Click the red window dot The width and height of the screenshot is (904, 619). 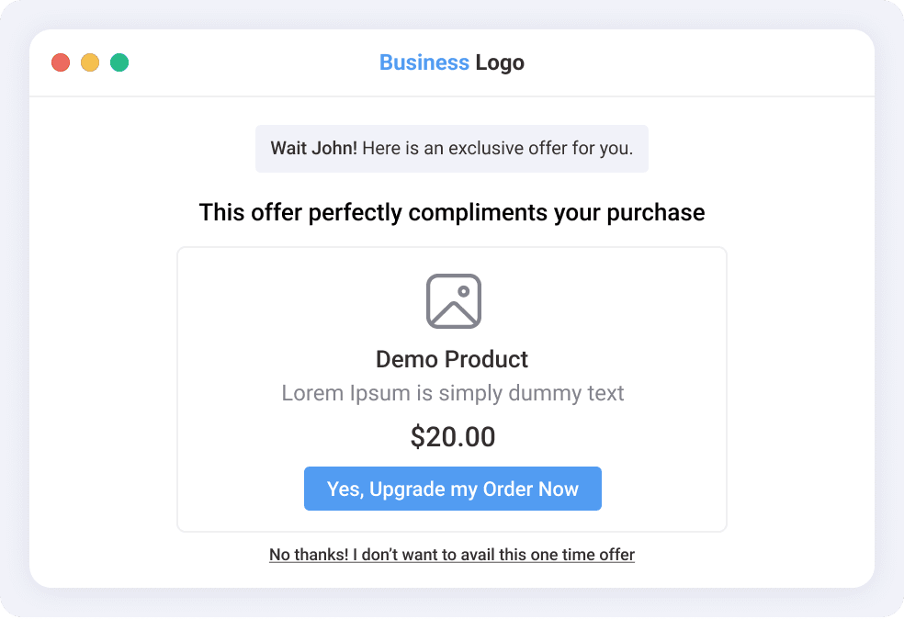(61, 62)
